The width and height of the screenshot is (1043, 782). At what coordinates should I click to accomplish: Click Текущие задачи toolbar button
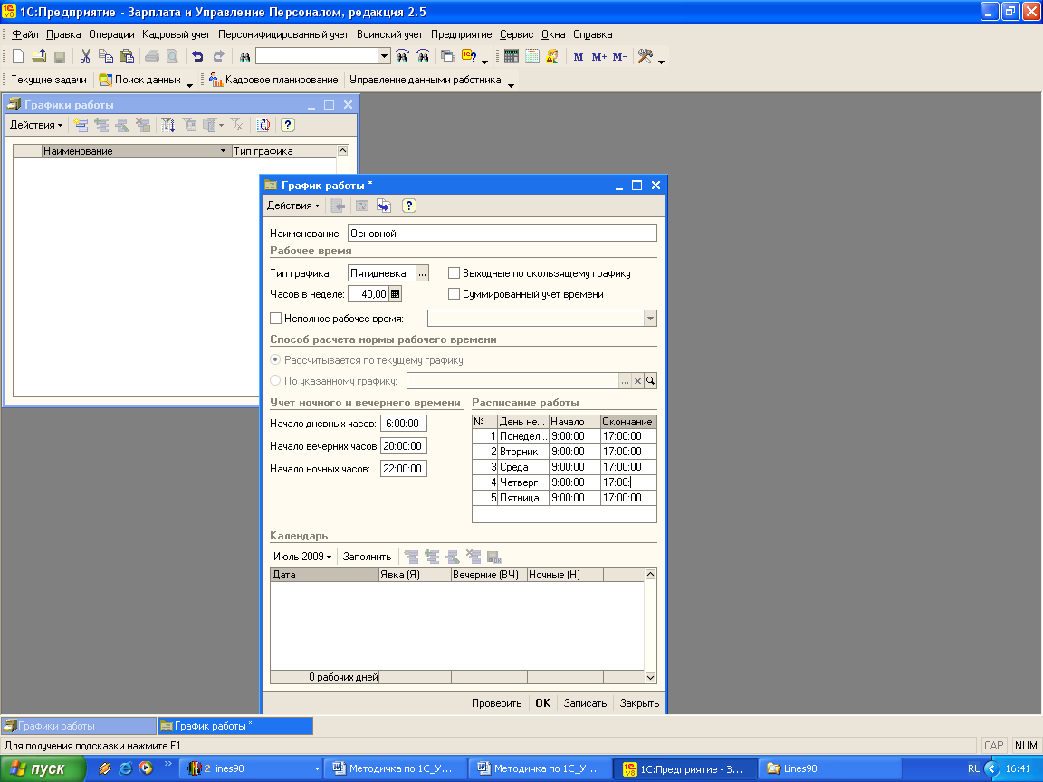(49, 80)
